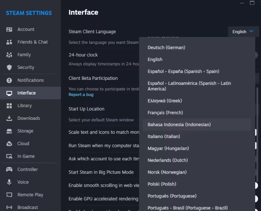The height and width of the screenshot is (211, 261).
Task: Click the Notifications exclamation icon
Action: click(9, 80)
